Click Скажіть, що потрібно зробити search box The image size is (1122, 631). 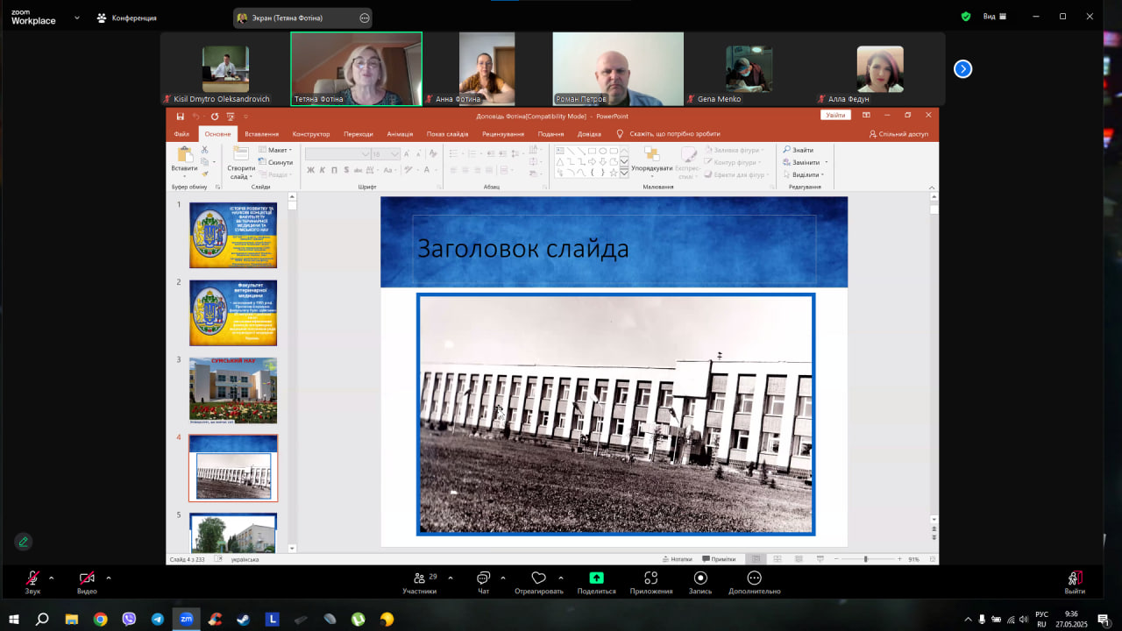coord(668,134)
